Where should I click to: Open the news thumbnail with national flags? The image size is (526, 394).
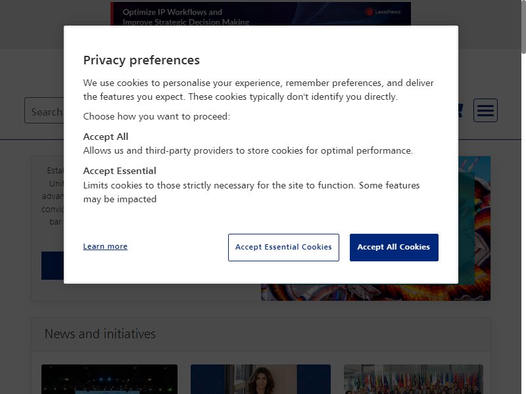coord(414,380)
